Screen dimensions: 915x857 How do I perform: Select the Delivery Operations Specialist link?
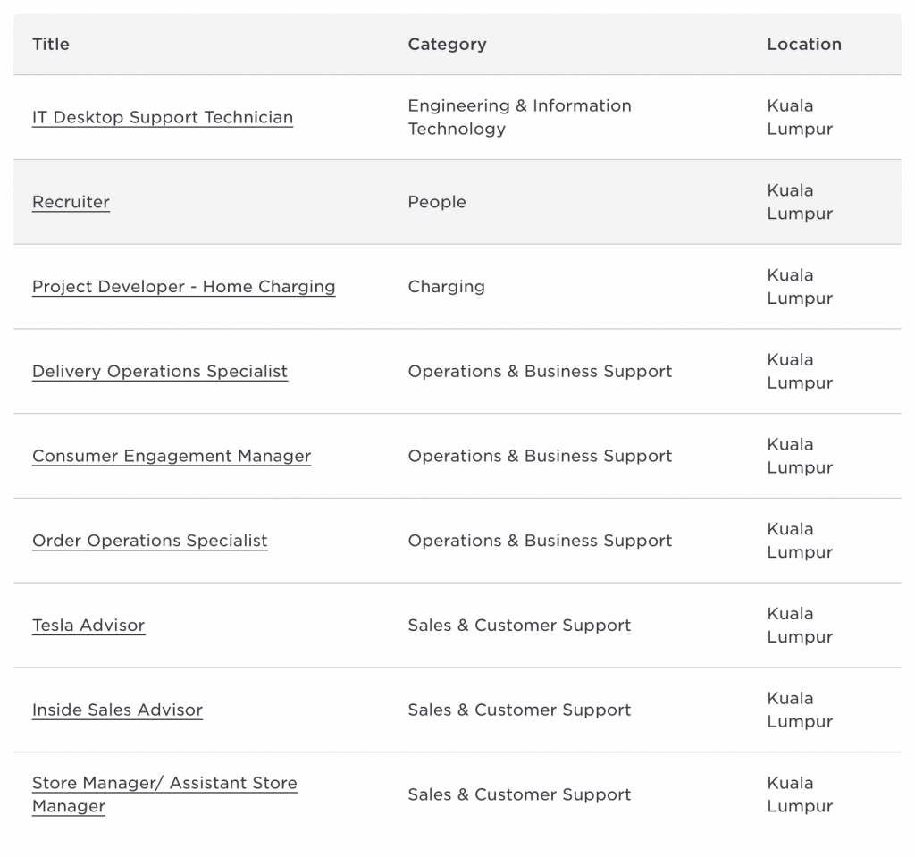(x=159, y=371)
